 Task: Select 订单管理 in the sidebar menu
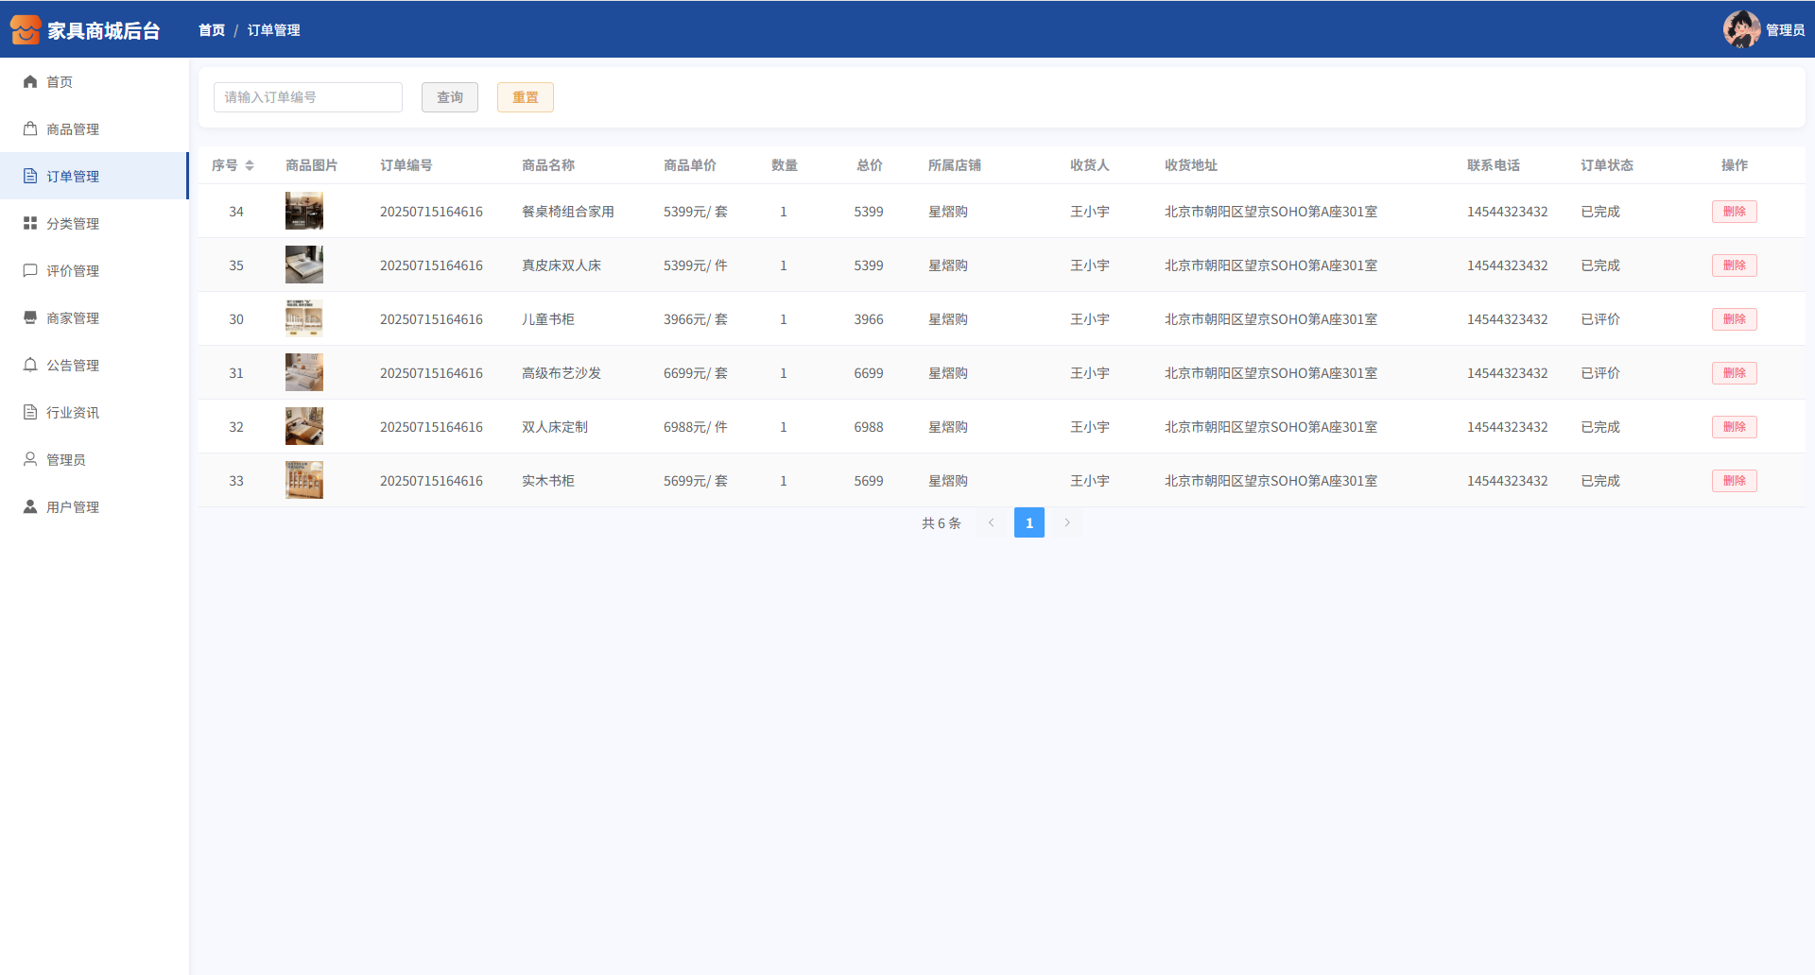pyautogui.click(x=73, y=177)
